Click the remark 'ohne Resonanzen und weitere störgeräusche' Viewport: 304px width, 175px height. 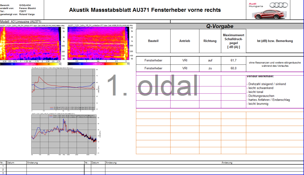tap(275, 63)
